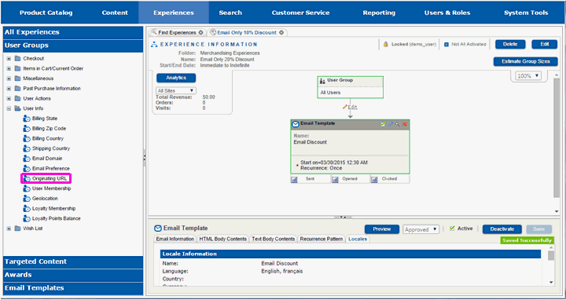
Task: Click the Edit link below User Group
Action: pos(352,107)
